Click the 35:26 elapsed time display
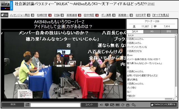This screenshot has width=179, height=109. [13, 105]
